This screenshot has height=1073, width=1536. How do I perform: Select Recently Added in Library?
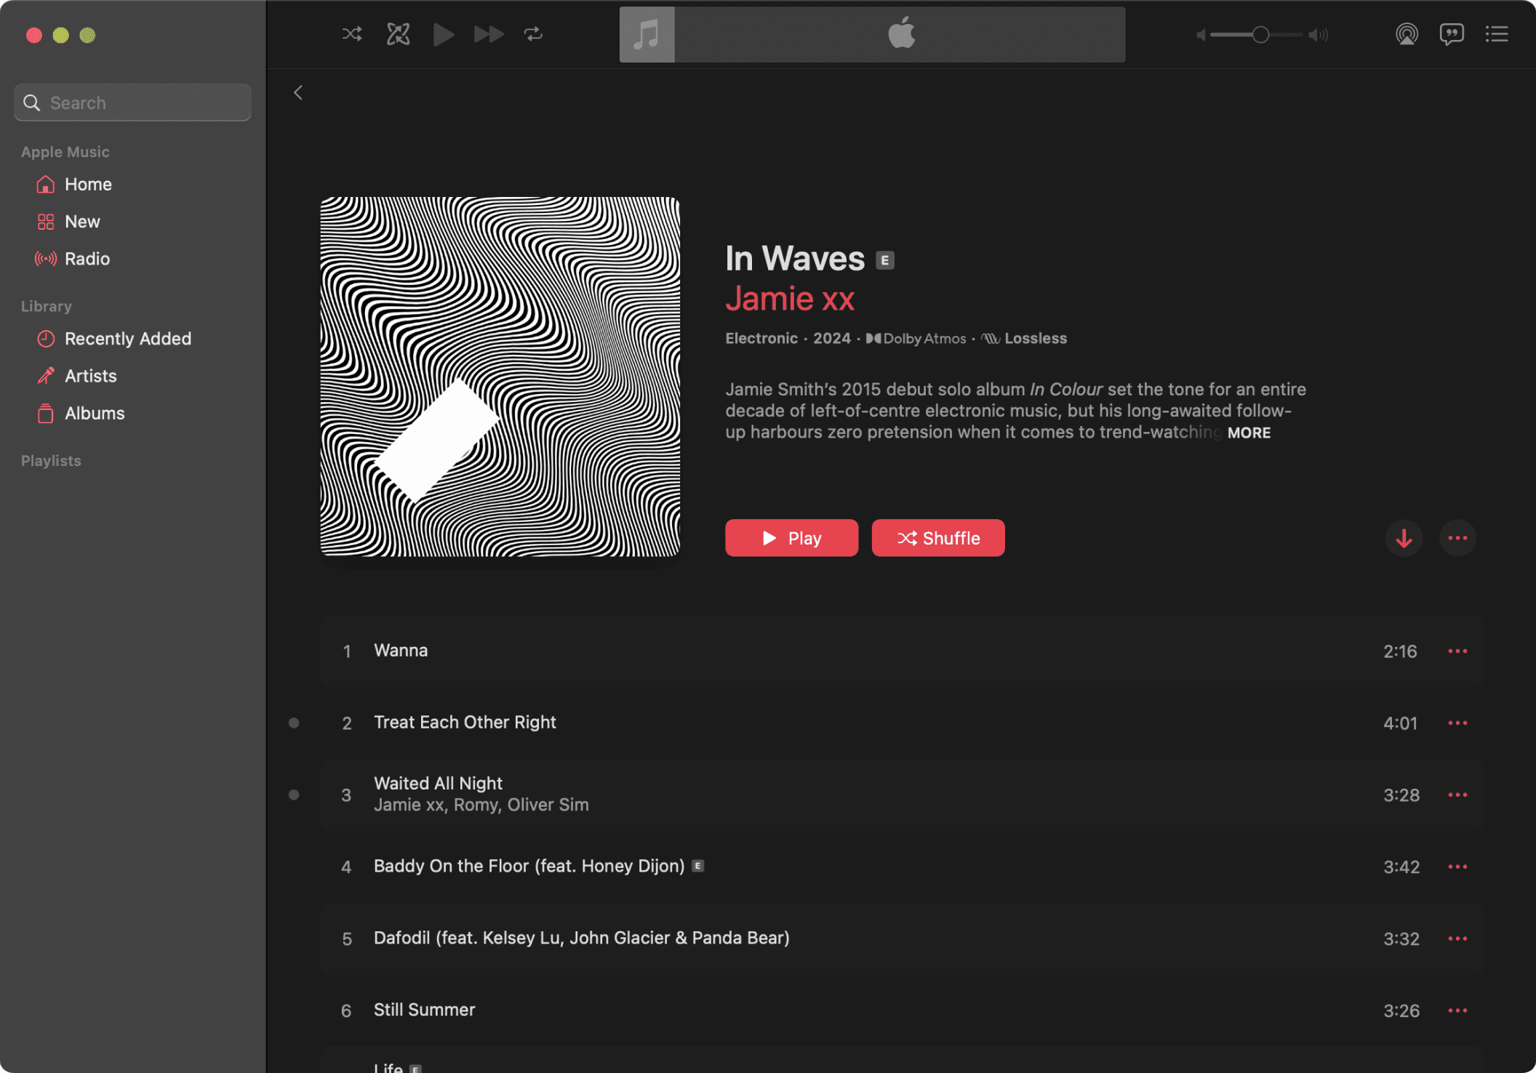(128, 339)
